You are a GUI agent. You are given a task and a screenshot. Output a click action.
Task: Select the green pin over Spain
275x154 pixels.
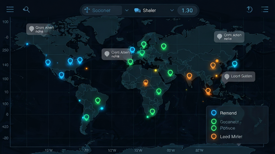[130, 62]
